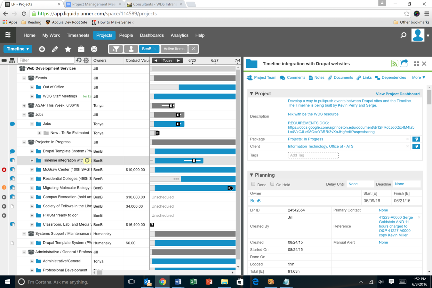Click the go-to arrow beside Client field
The width and height of the screenshot is (432, 288).
pyautogui.click(x=416, y=146)
